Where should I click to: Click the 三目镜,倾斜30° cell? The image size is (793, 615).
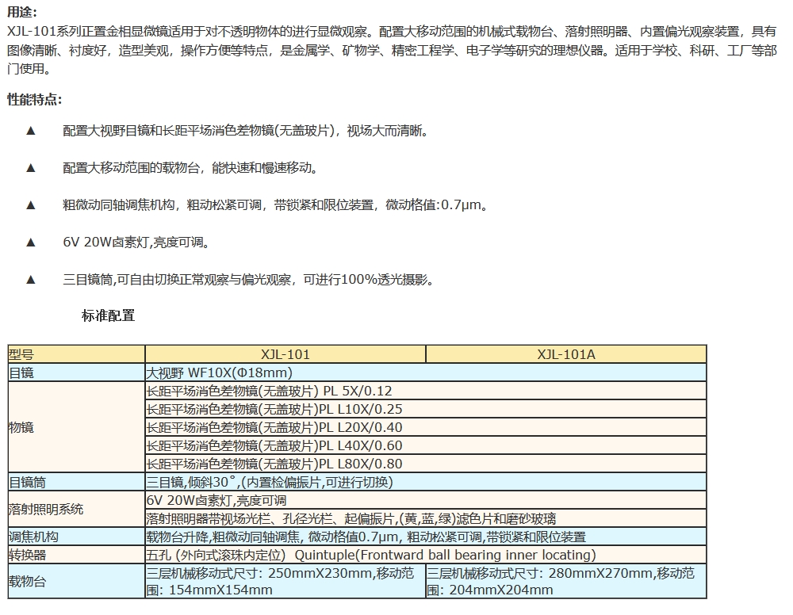click(426, 482)
